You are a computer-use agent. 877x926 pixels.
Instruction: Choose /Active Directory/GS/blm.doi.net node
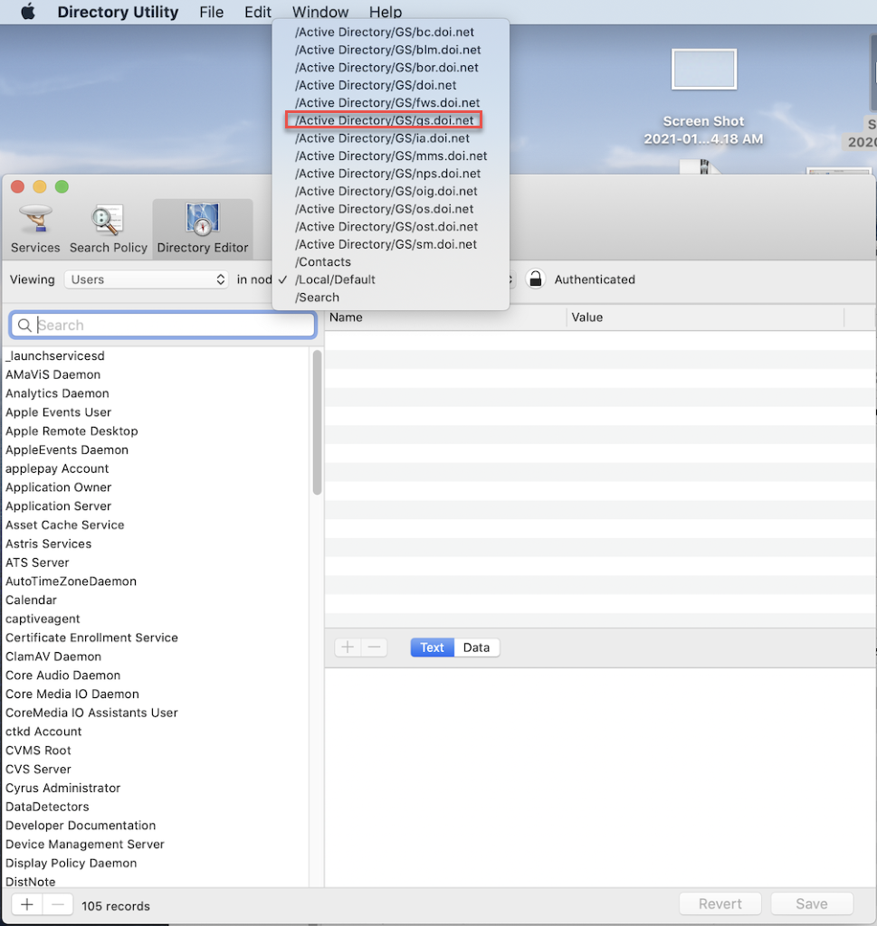tap(391, 50)
